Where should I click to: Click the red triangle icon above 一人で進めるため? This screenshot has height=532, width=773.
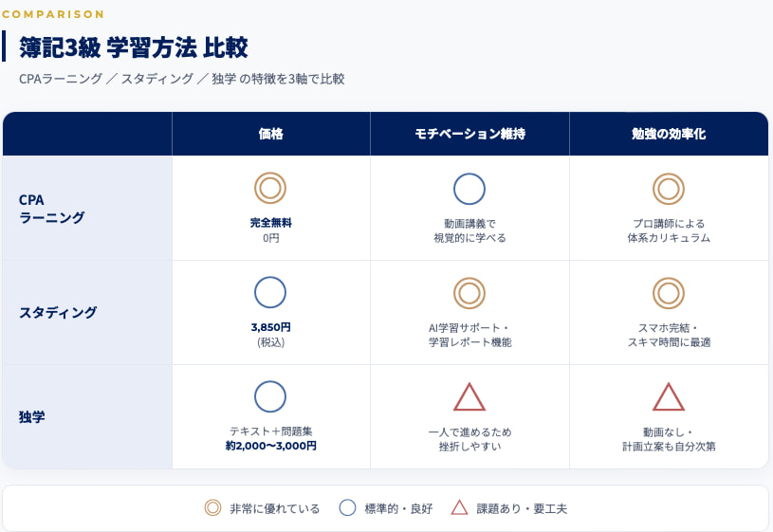(x=469, y=397)
